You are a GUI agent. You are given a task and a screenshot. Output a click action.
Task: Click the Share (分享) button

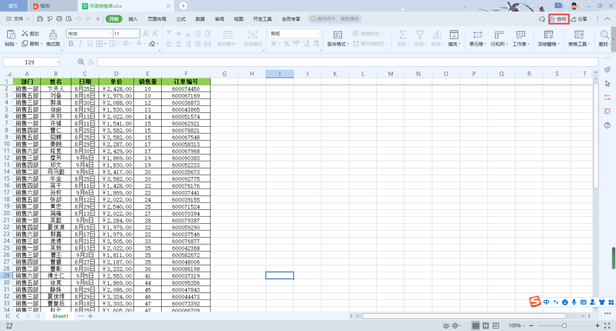point(579,19)
